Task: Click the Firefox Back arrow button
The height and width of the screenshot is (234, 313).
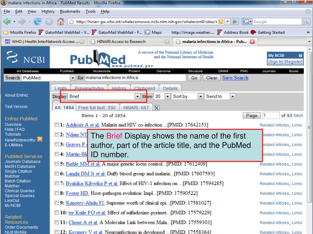Action: click(x=7, y=21)
